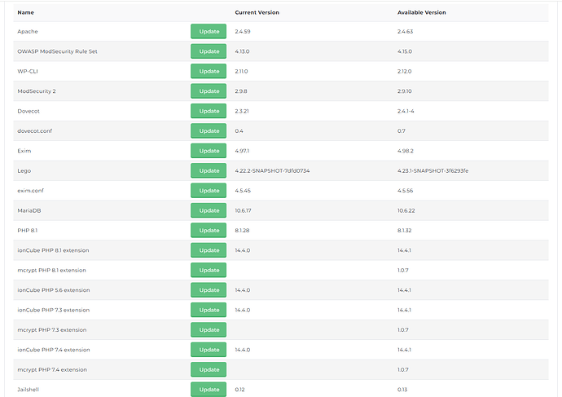Select Apache current version 2.4.59
The height and width of the screenshot is (397, 562).
[x=243, y=31]
